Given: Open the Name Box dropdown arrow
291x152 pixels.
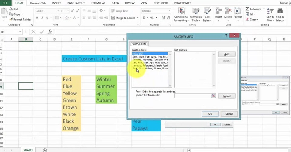Looking at the screenshot, I should 20,32.
